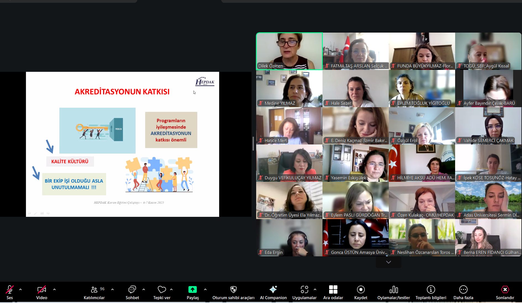Start screen sharing with Paylaş
522x303 pixels.
[193, 293]
